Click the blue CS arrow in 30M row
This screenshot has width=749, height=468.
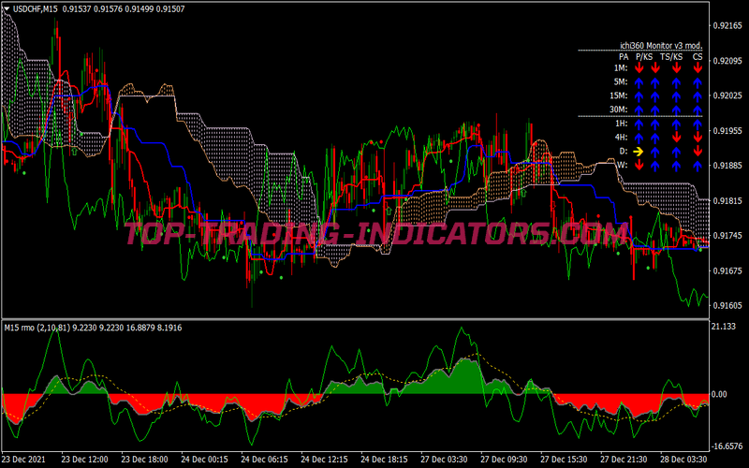[698, 110]
